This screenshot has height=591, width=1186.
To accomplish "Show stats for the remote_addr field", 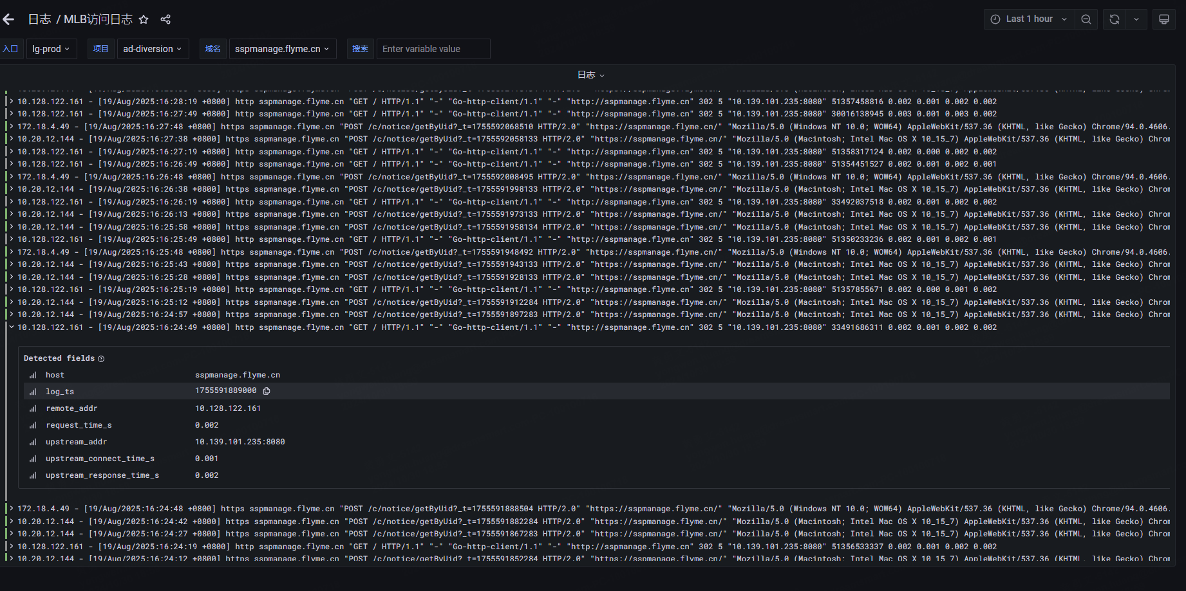I will pos(33,408).
